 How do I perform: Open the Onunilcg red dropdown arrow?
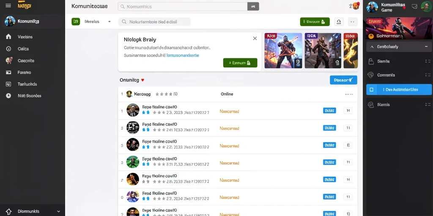point(143,80)
